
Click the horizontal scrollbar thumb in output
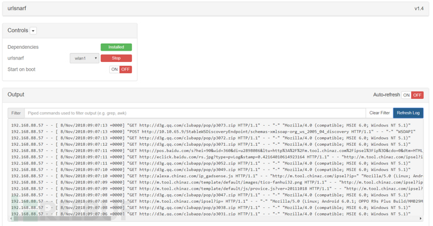(x=62, y=218)
